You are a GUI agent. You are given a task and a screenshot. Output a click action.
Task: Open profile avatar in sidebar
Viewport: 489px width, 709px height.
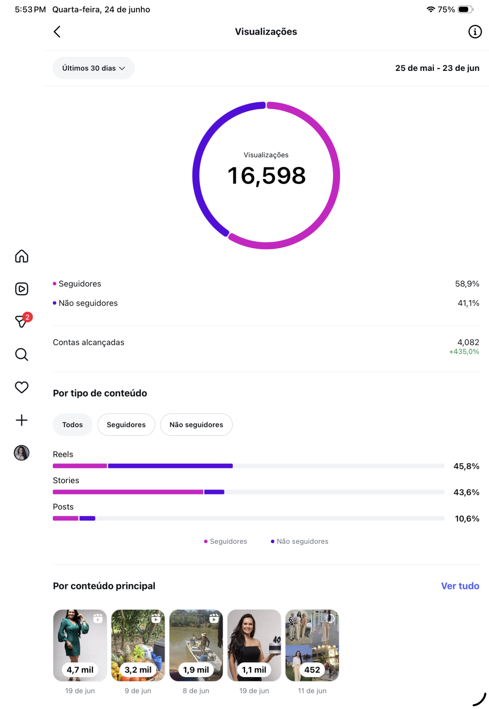pos(22,453)
